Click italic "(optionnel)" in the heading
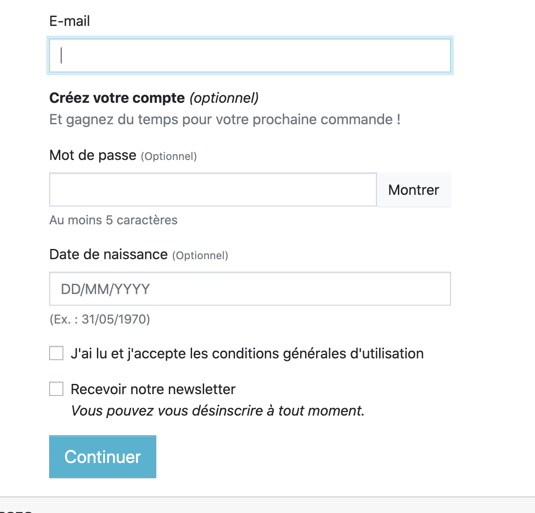The height and width of the screenshot is (513, 535). (x=224, y=98)
